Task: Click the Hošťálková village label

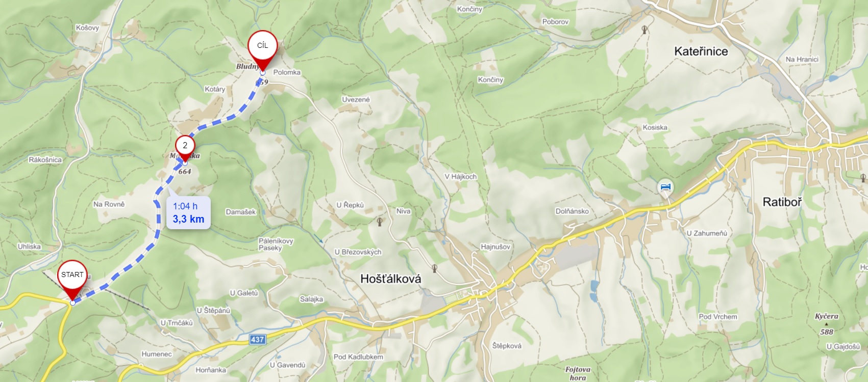Action: [x=391, y=279]
